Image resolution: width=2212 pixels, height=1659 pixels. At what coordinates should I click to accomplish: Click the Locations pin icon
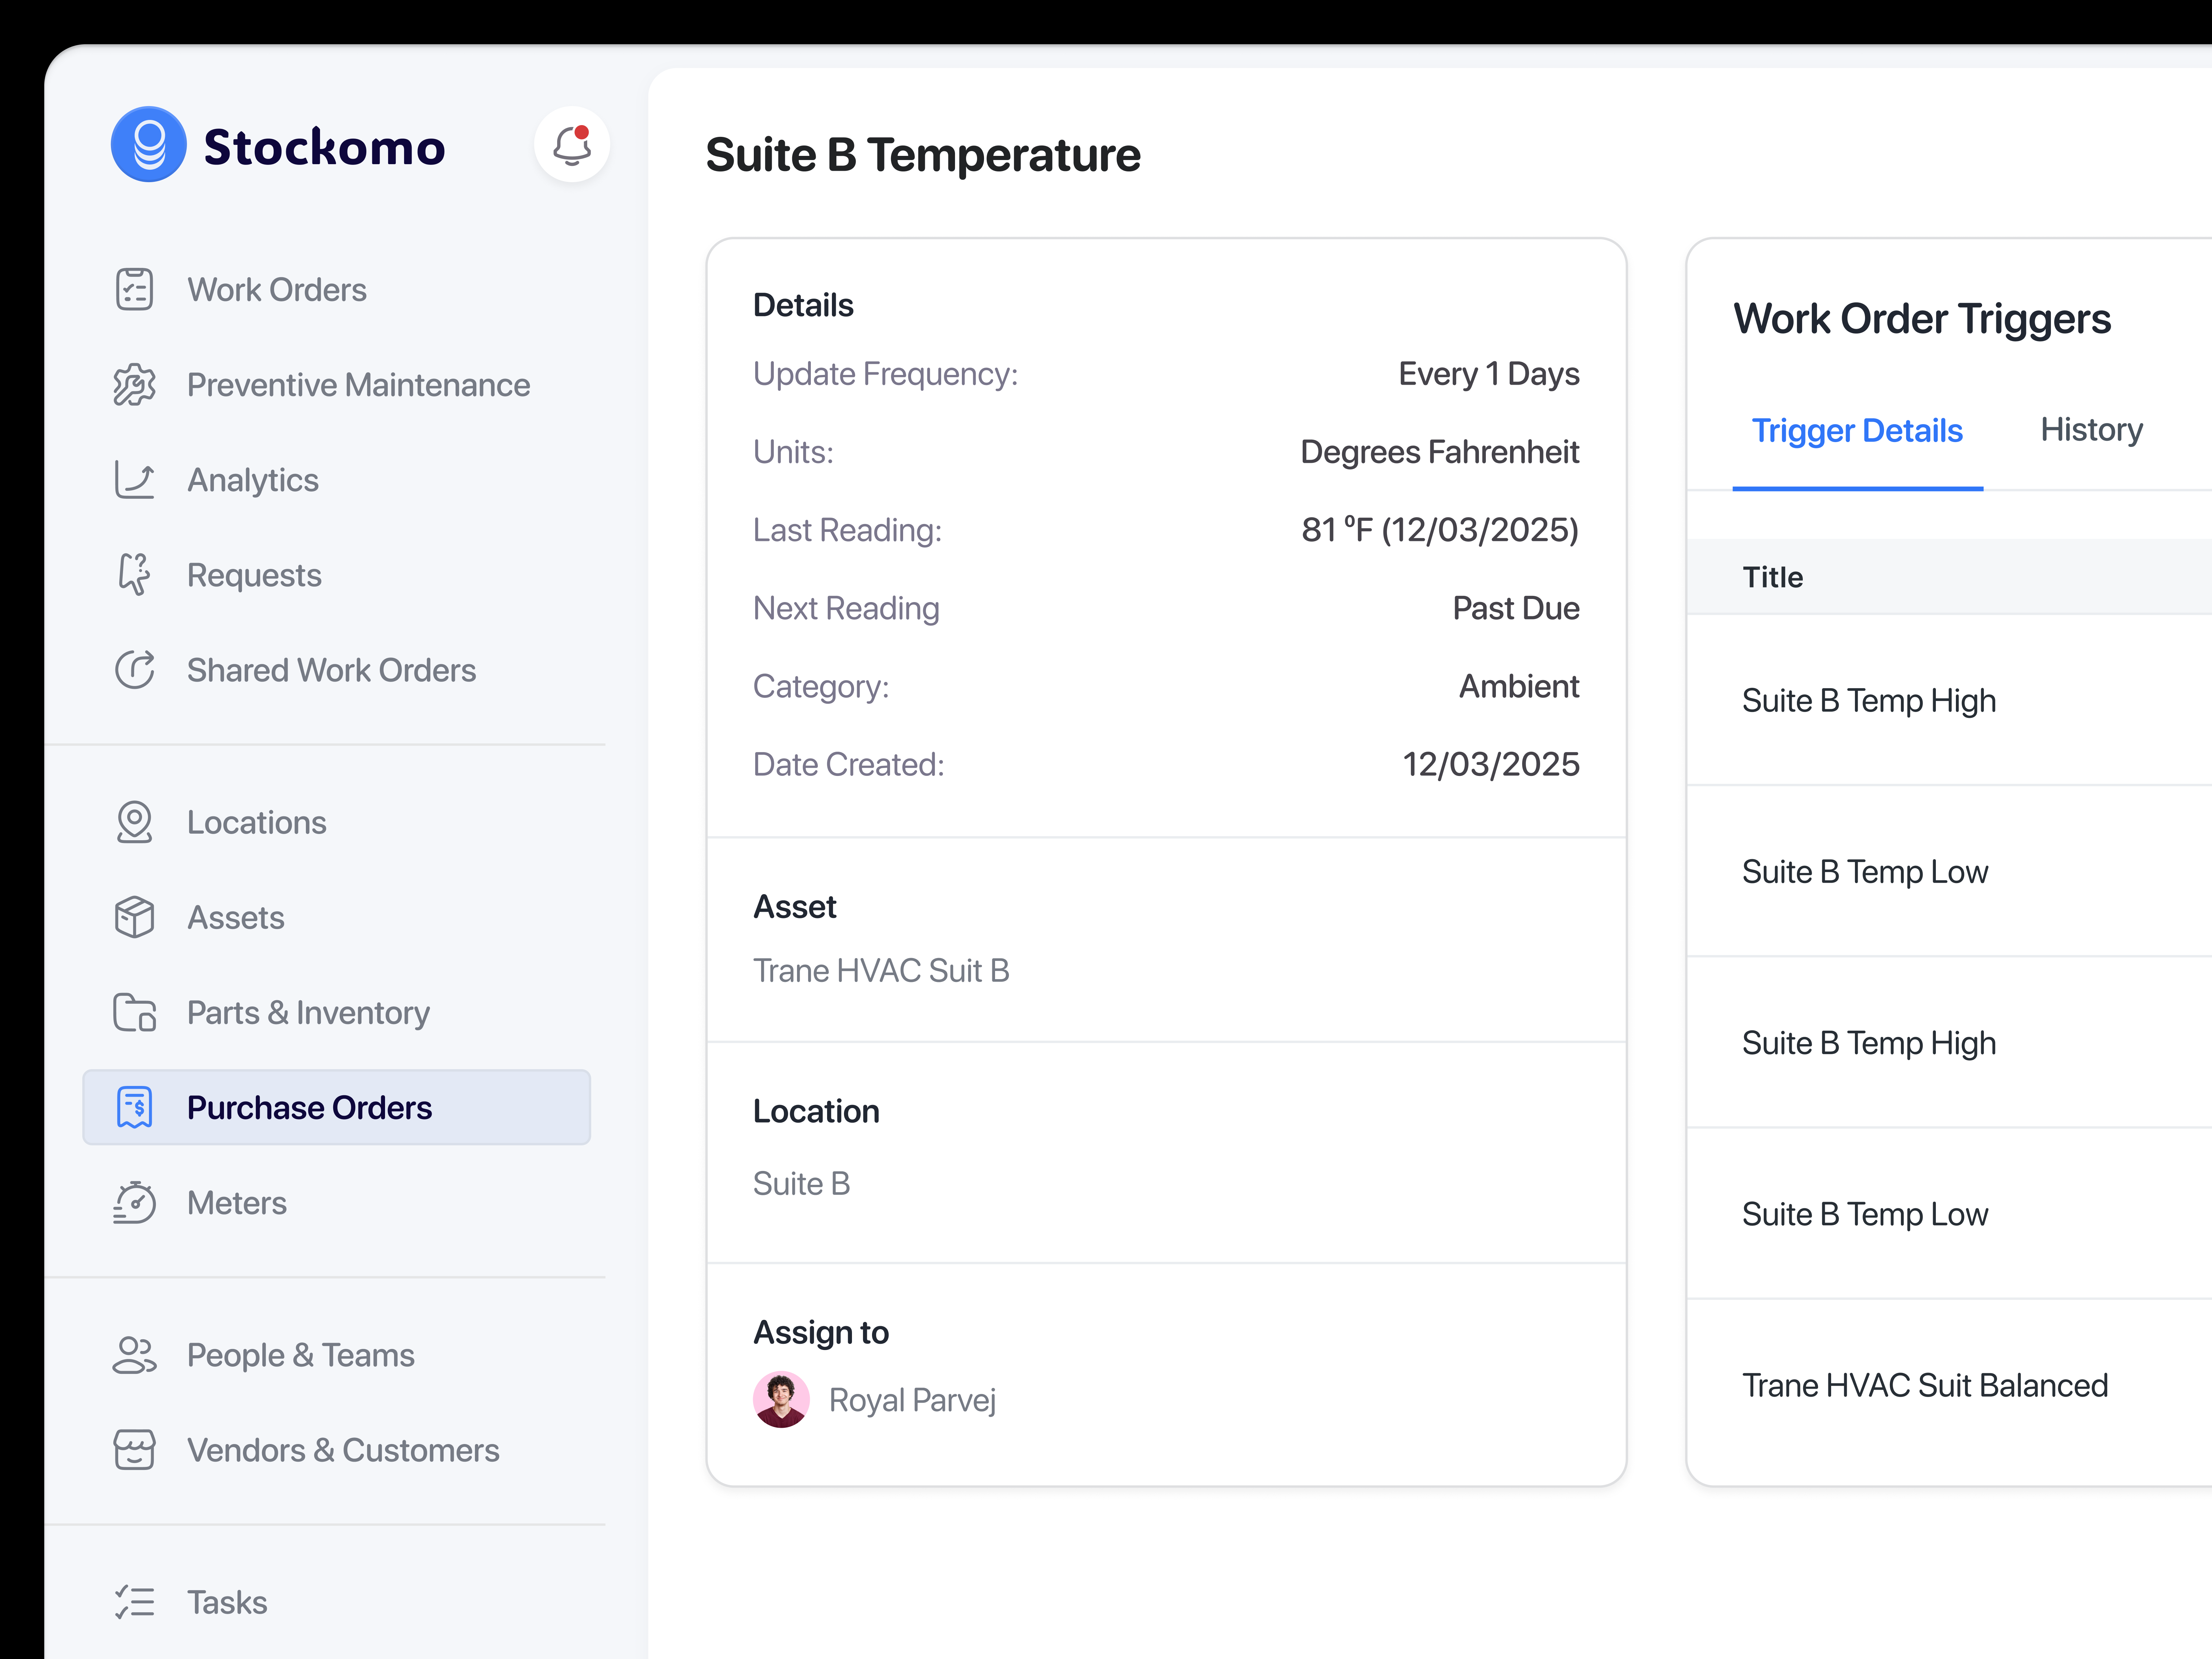[134, 822]
